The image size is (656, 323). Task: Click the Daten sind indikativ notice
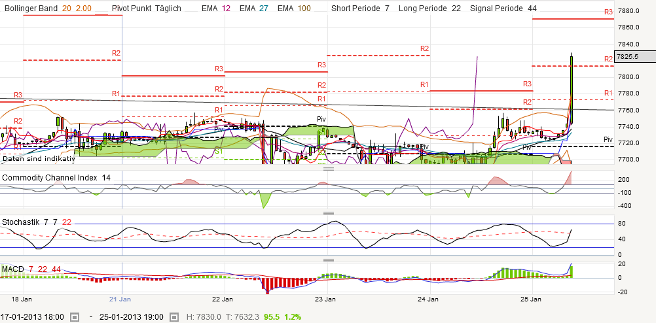(39, 159)
